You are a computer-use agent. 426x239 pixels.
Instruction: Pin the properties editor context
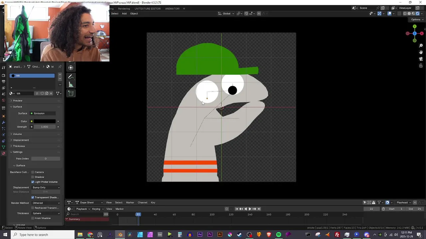(x=60, y=67)
